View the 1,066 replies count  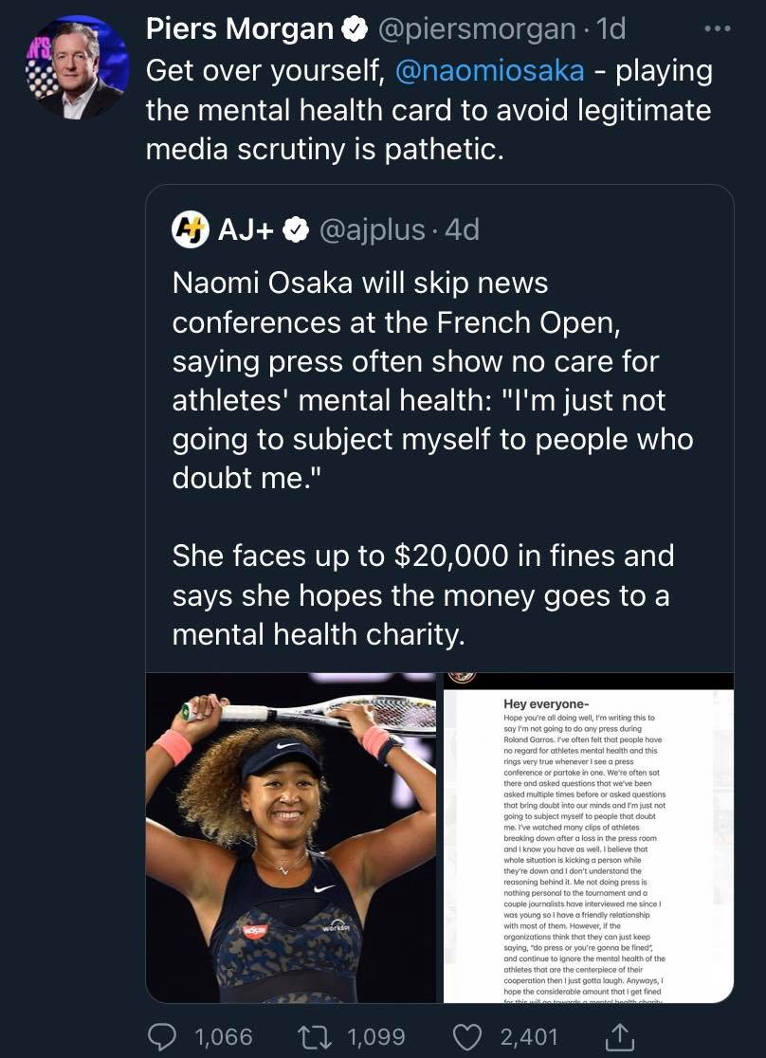(x=224, y=1037)
